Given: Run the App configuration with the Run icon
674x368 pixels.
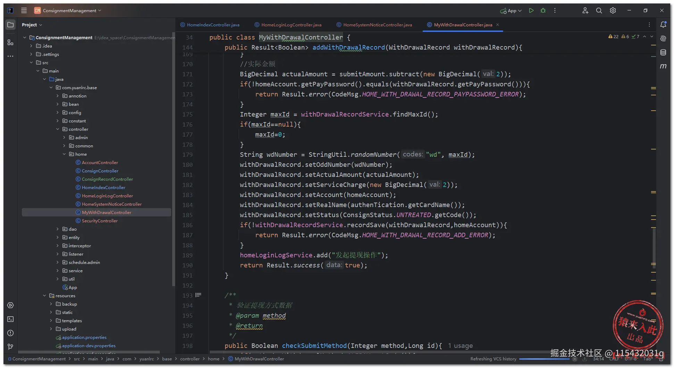Looking at the screenshot, I should (531, 10).
